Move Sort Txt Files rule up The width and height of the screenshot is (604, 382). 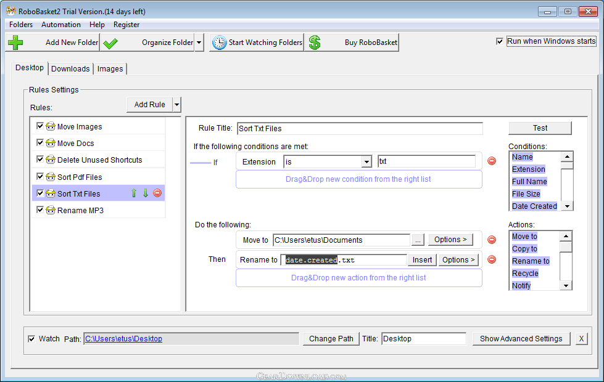coord(134,193)
